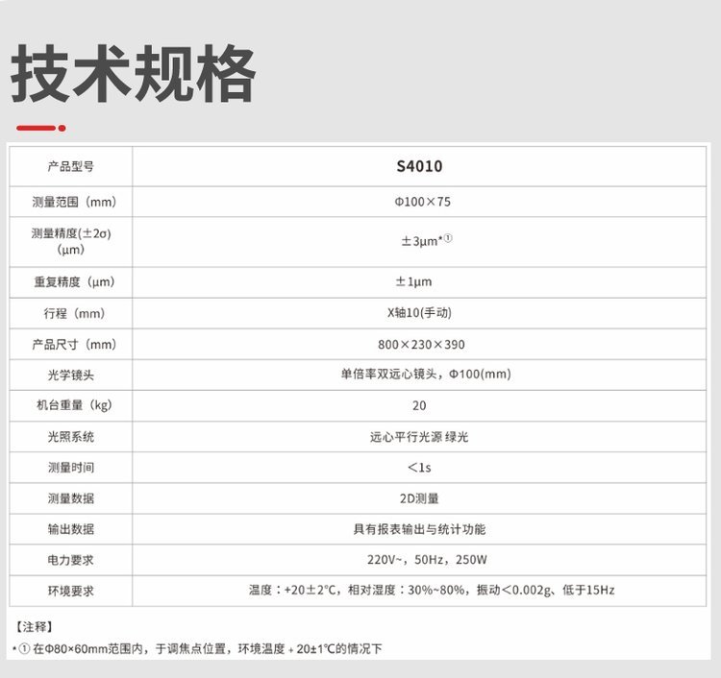Click the 【注释】 notes heading

[x=35, y=627]
